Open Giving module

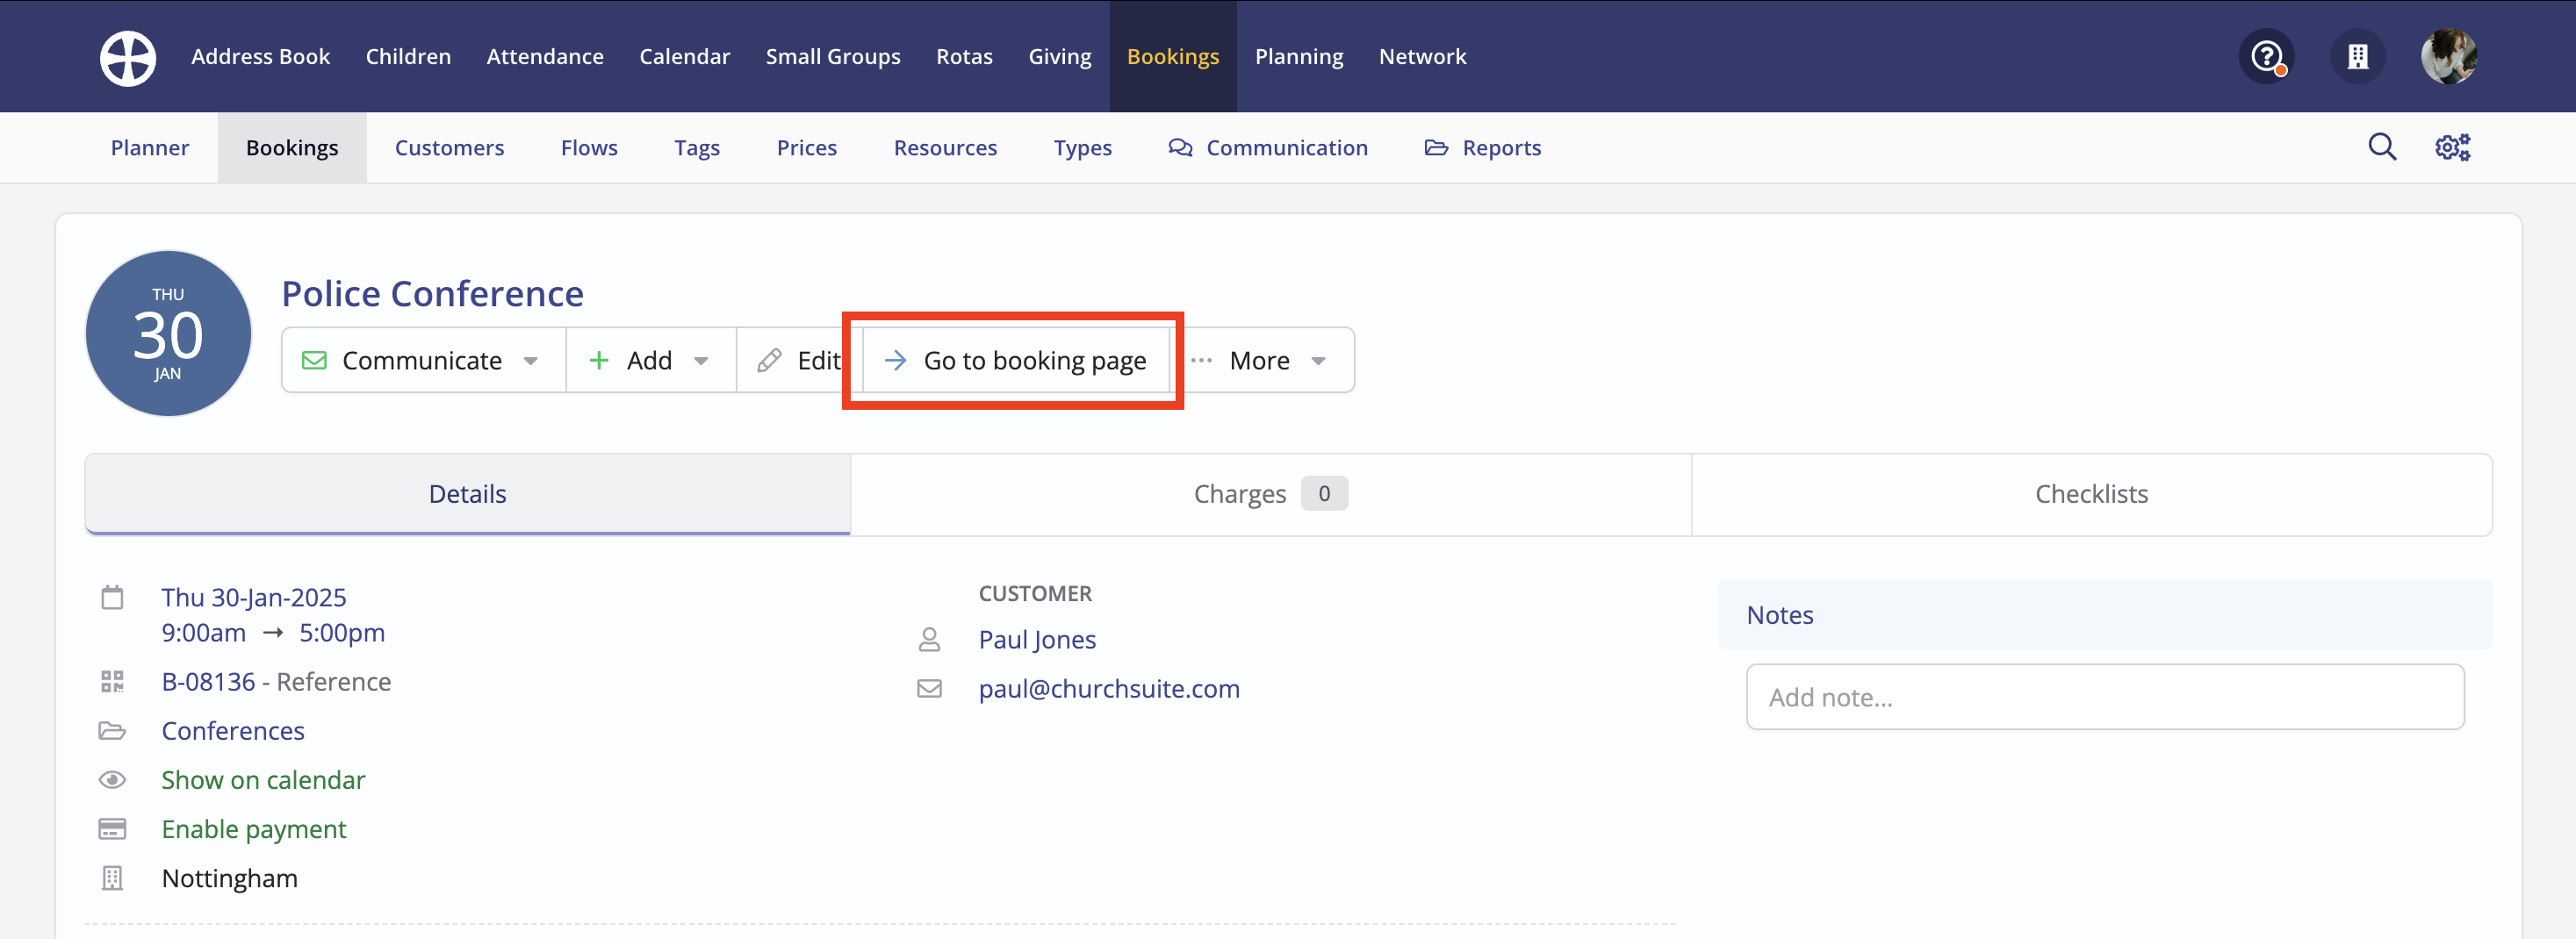point(1060,57)
